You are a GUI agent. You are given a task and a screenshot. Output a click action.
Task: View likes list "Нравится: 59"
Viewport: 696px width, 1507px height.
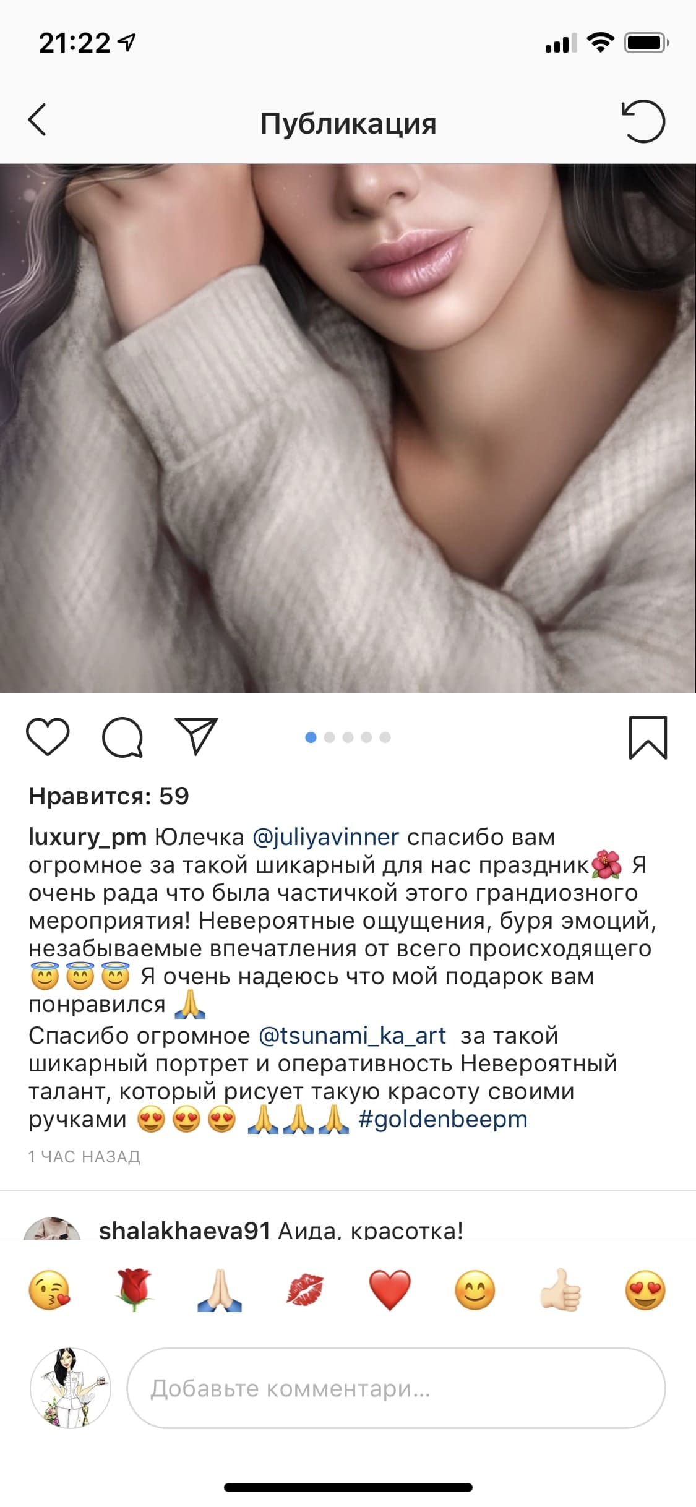[x=109, y=796]
